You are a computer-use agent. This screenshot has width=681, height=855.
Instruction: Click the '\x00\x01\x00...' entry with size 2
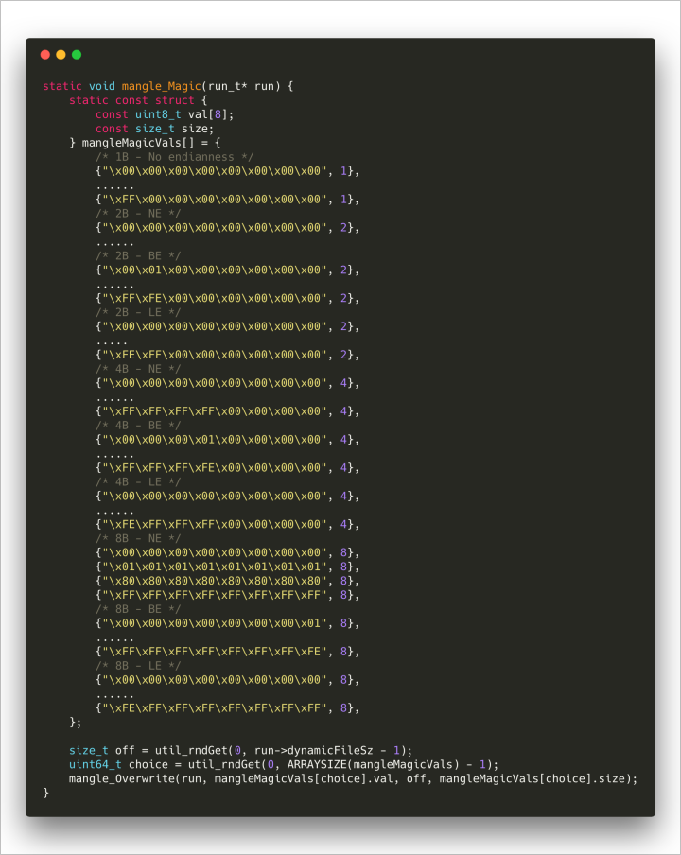coord(227,270)
